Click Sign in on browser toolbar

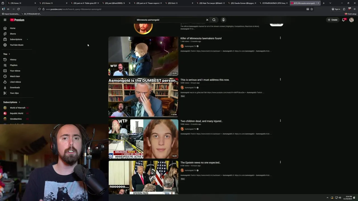coord(336,9)
